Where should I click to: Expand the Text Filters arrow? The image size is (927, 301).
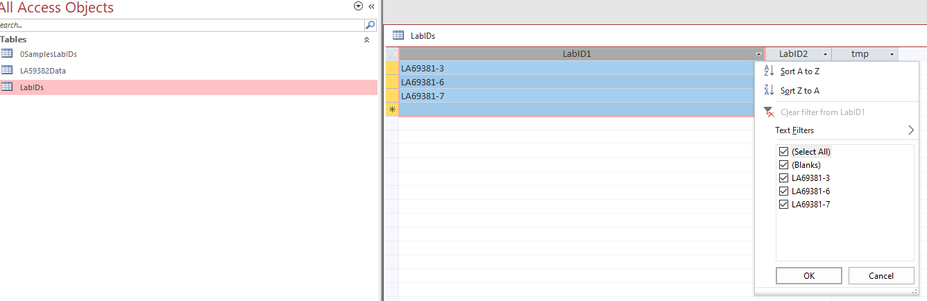point(911,130)
